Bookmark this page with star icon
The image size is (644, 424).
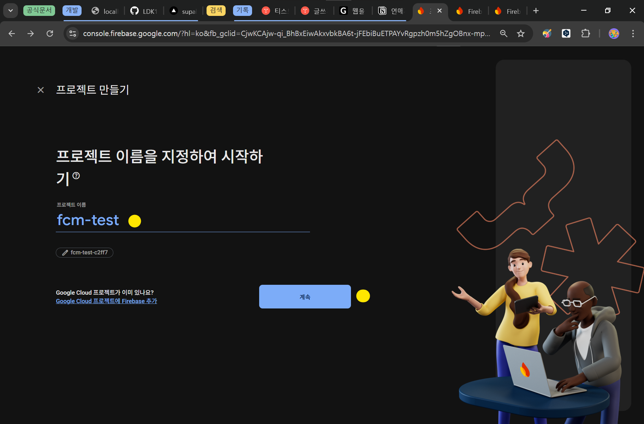[x=521, y=34]
